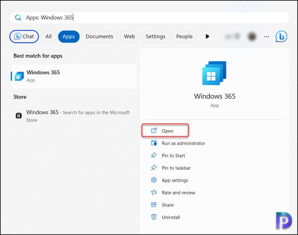The width and height of the screenshot is (298, 235).
Task: Switch to the Web filter tab
Action: click(x=130, y=36)
